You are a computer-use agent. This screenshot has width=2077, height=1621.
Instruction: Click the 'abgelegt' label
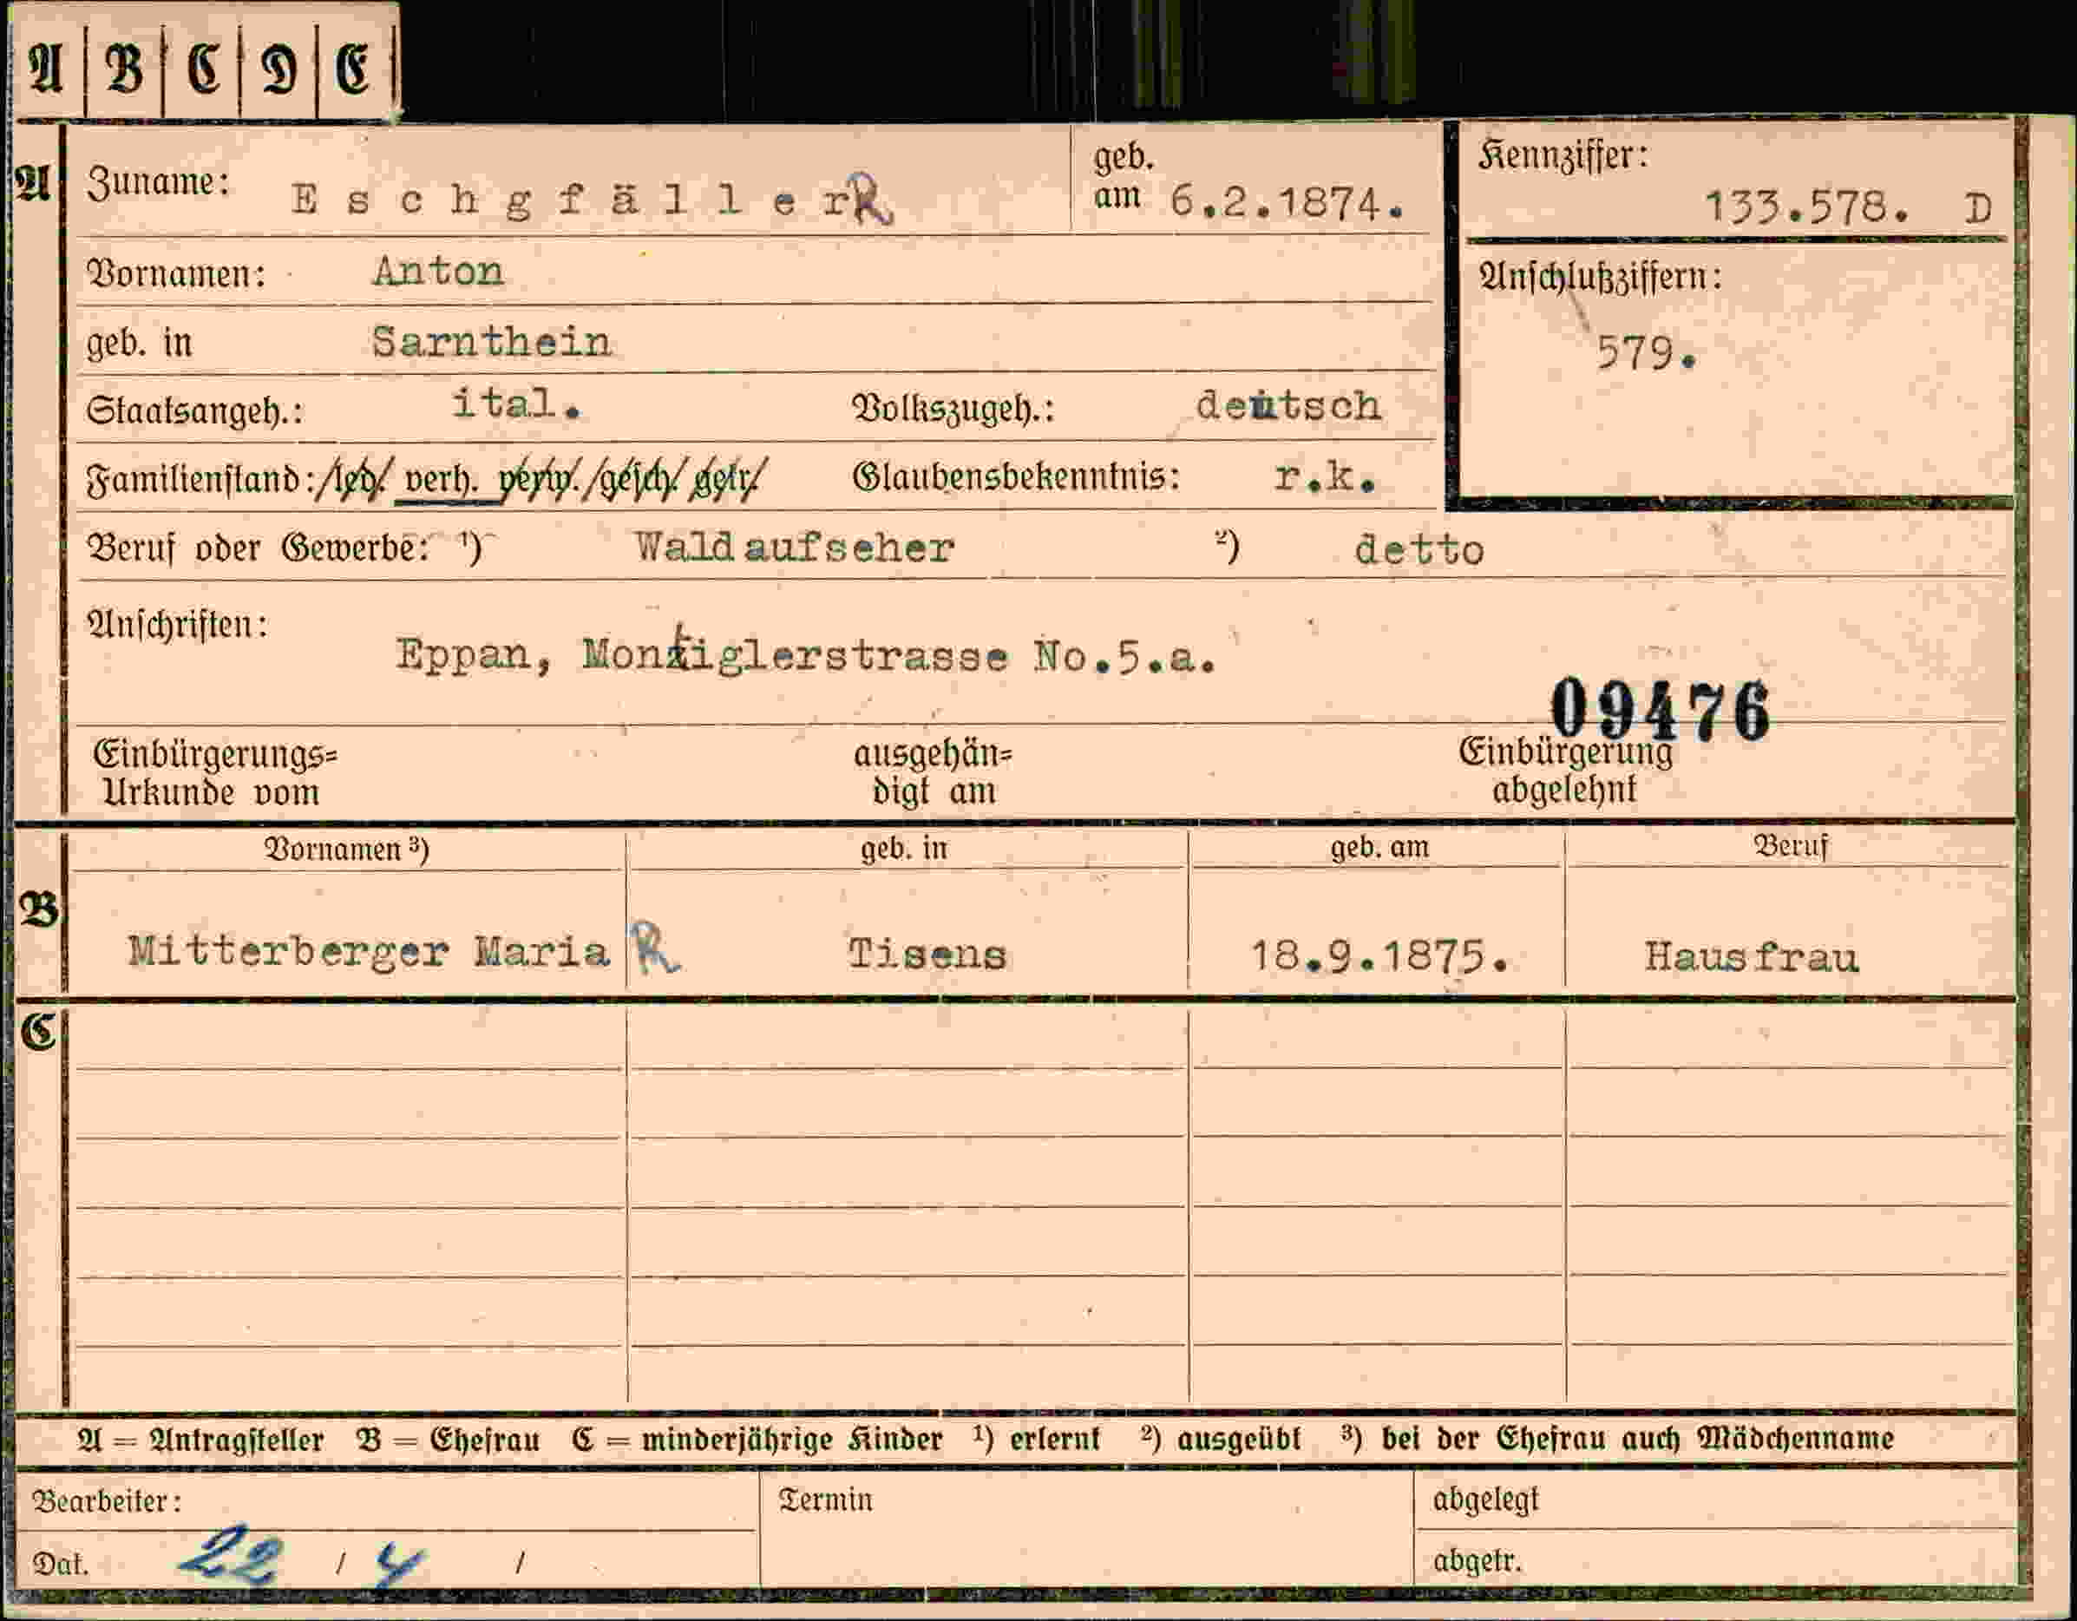(1484, 1500)
